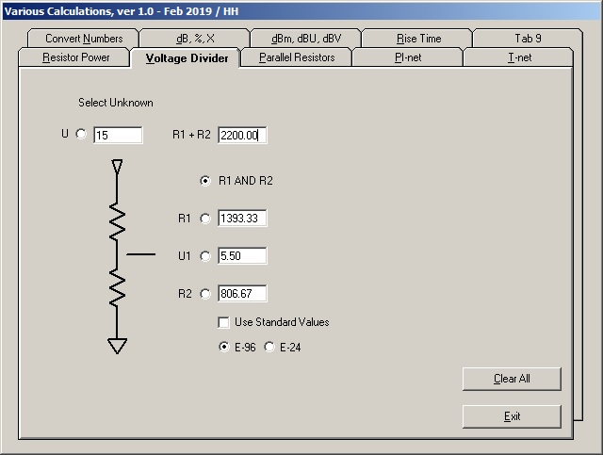
Task: Switch to the Rise Time tab
Action: click(418, 39)
